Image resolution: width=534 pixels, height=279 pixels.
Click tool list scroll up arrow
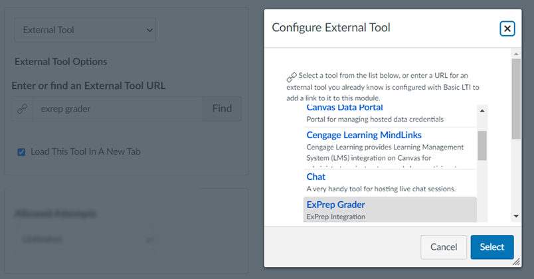[482, 111]
